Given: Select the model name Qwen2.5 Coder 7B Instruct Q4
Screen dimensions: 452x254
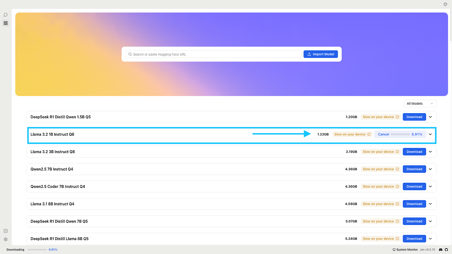Looking at the screenshot, I should click(x=58, y=187).
